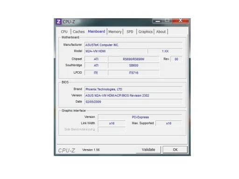Image resolution: width=239 pixels, height=179 pixels.
Task: Select the Manufacturer field ASUSTeK Computer INC.
Action: click(134, 45)
